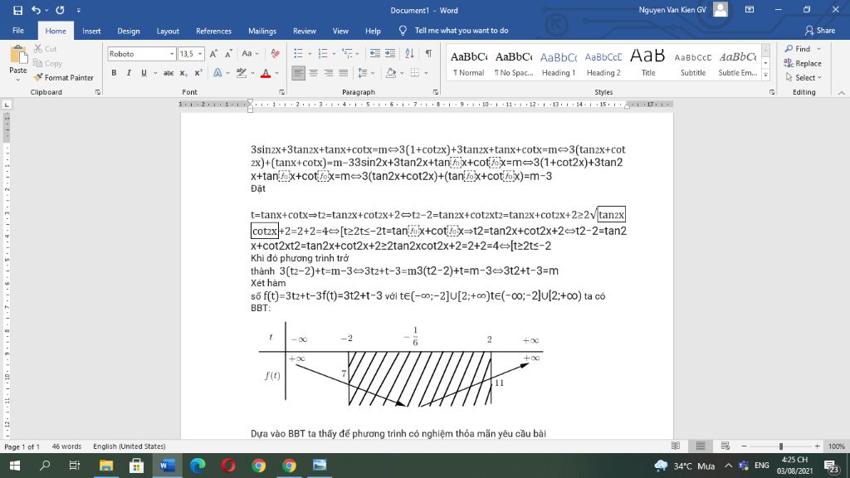This screenshot has height=478, width=850.
Task: Toggle strikethrough formatting
Action: pos(169,73)
